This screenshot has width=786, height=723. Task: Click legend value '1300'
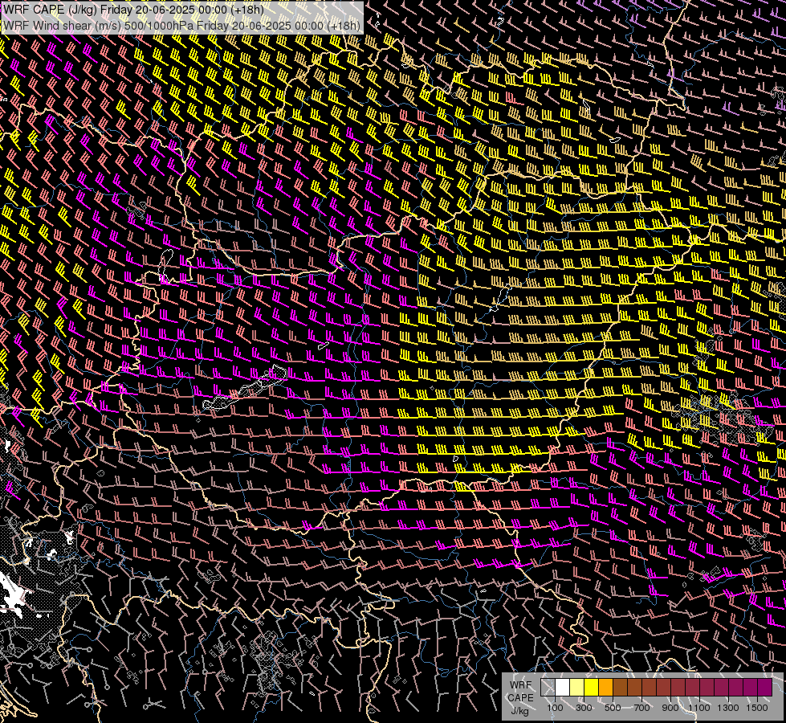[728, 708]
